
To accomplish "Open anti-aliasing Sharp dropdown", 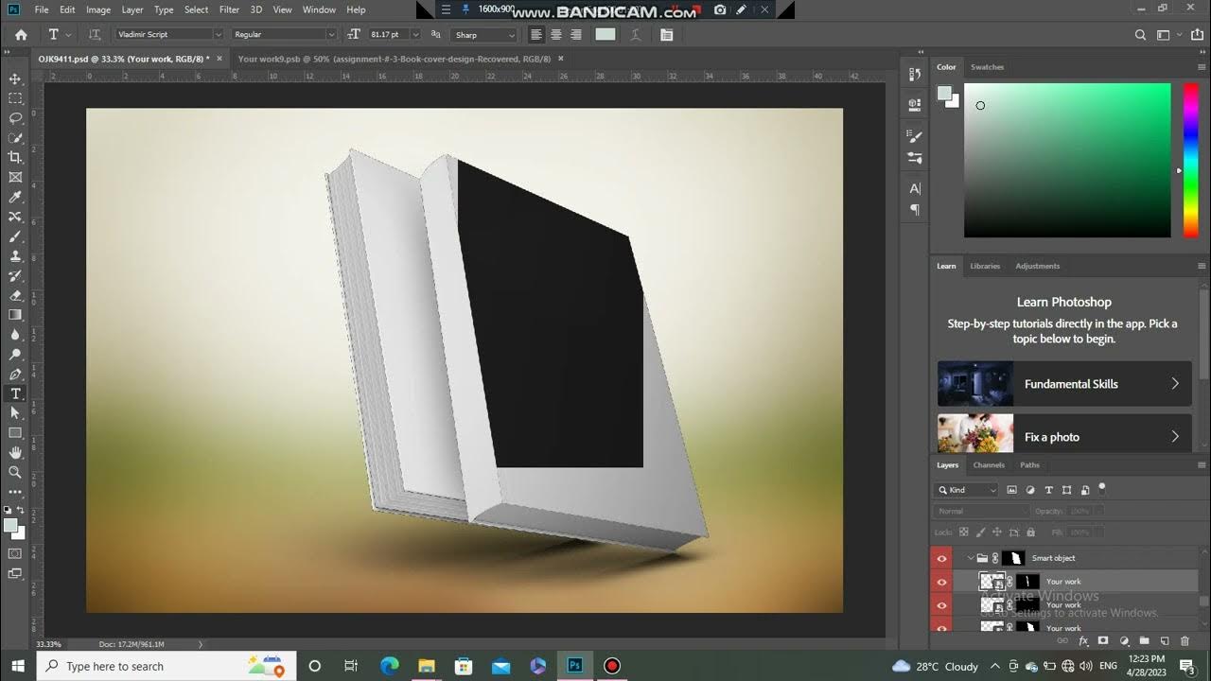I will (484, 35).
